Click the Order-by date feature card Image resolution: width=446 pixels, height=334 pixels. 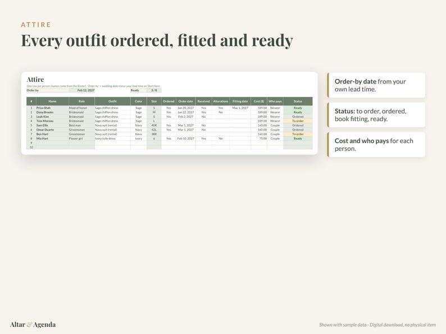coord(376,85)
